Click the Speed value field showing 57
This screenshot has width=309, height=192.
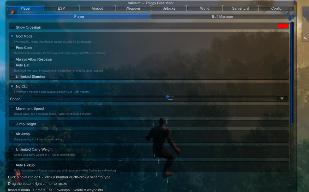click(x=282, y=98)
